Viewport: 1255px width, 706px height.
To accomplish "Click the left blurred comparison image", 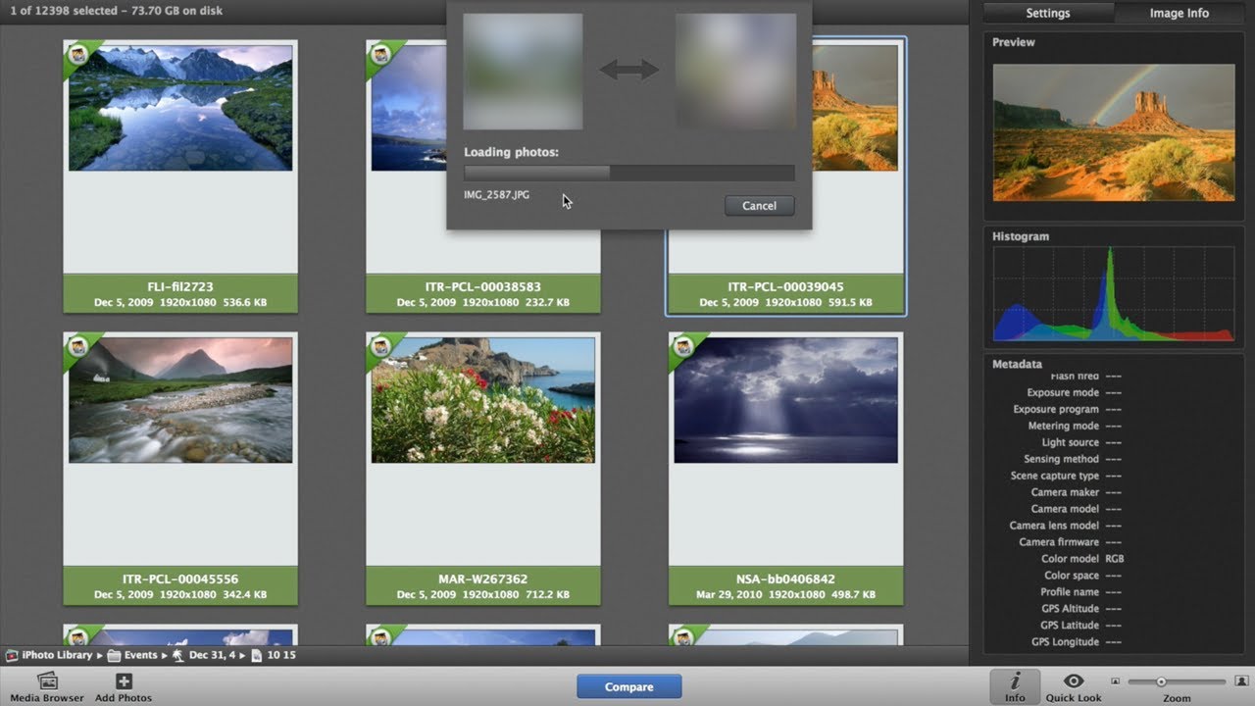I will pos(523,71).
